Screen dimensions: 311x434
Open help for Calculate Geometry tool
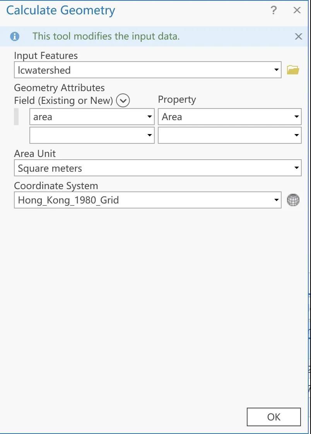click(273, 10)
